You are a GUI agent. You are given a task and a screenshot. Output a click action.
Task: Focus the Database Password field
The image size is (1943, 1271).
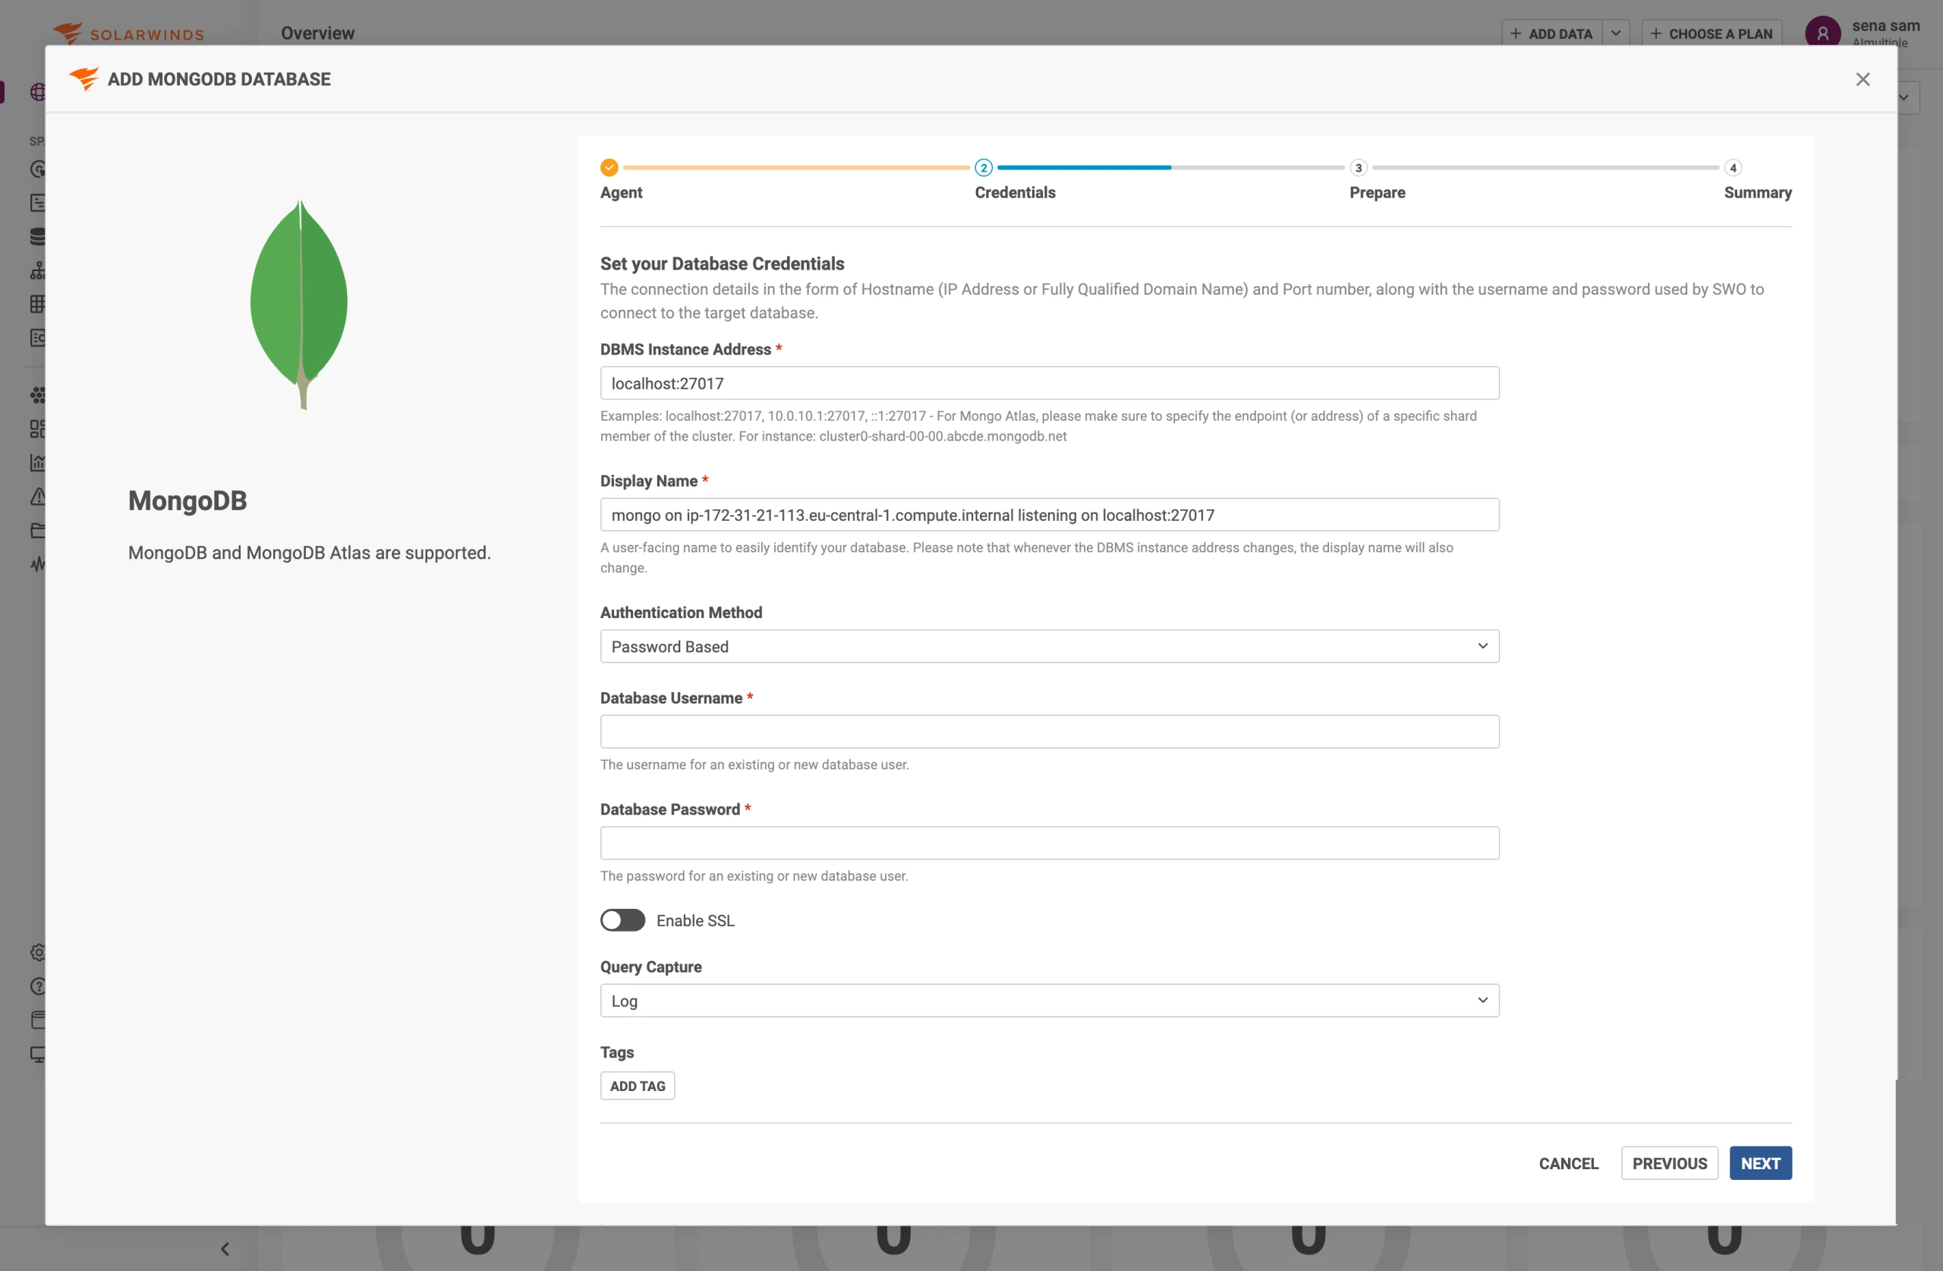(x=1049, y=842)
